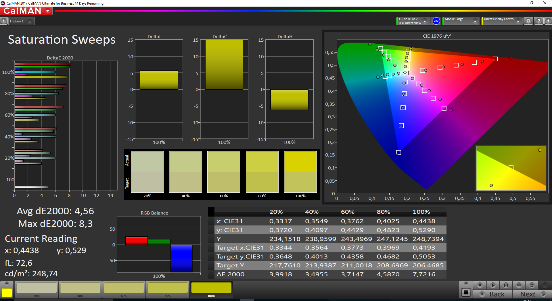Click the 100% yellow bar in DeltaE chart
This screenshot has height=301, width=552.
tap(41, 77)
